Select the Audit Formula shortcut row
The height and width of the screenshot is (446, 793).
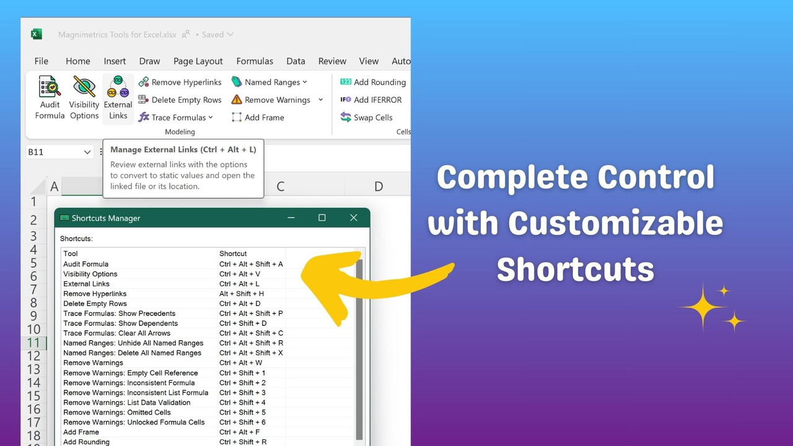(x=172, y=264)
